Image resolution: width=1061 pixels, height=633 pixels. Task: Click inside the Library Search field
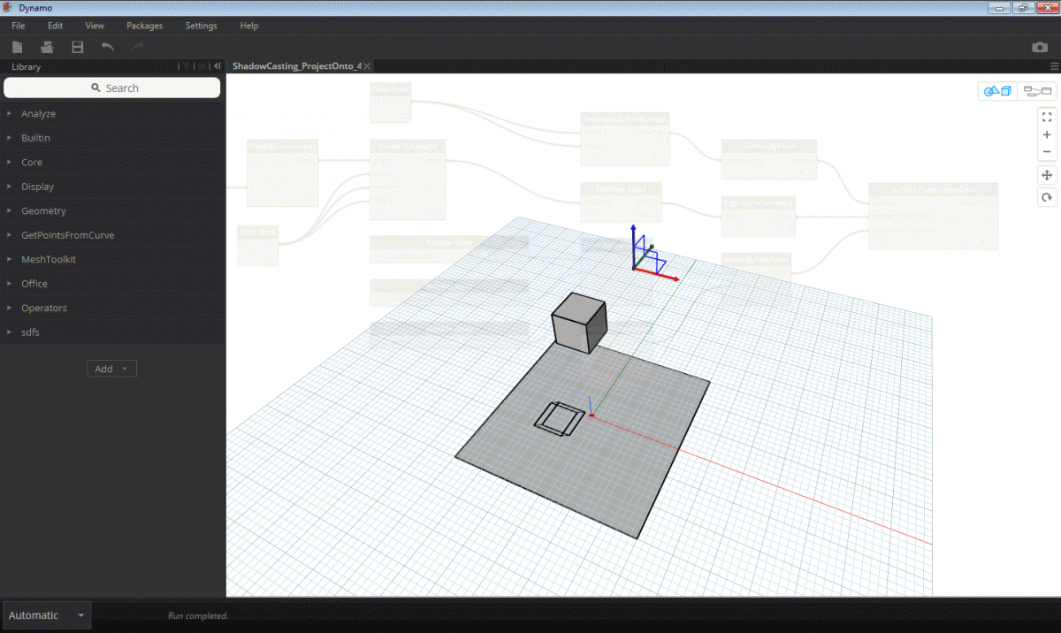(111, 88)
